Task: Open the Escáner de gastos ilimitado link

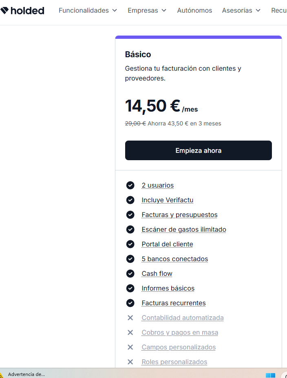Action: pos(184,230)
